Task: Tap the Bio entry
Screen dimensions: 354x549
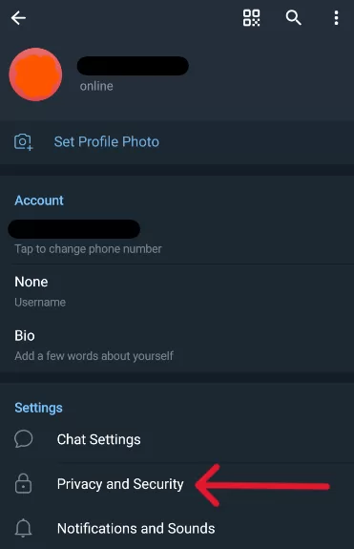Action: pyautogui.click(x=177, y=345)
